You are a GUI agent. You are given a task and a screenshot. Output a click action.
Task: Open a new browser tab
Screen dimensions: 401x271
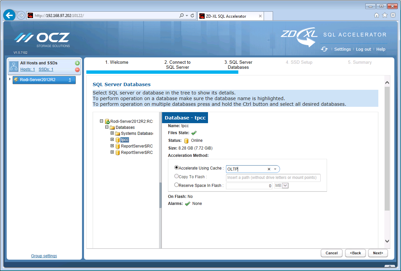coord(268,16)
